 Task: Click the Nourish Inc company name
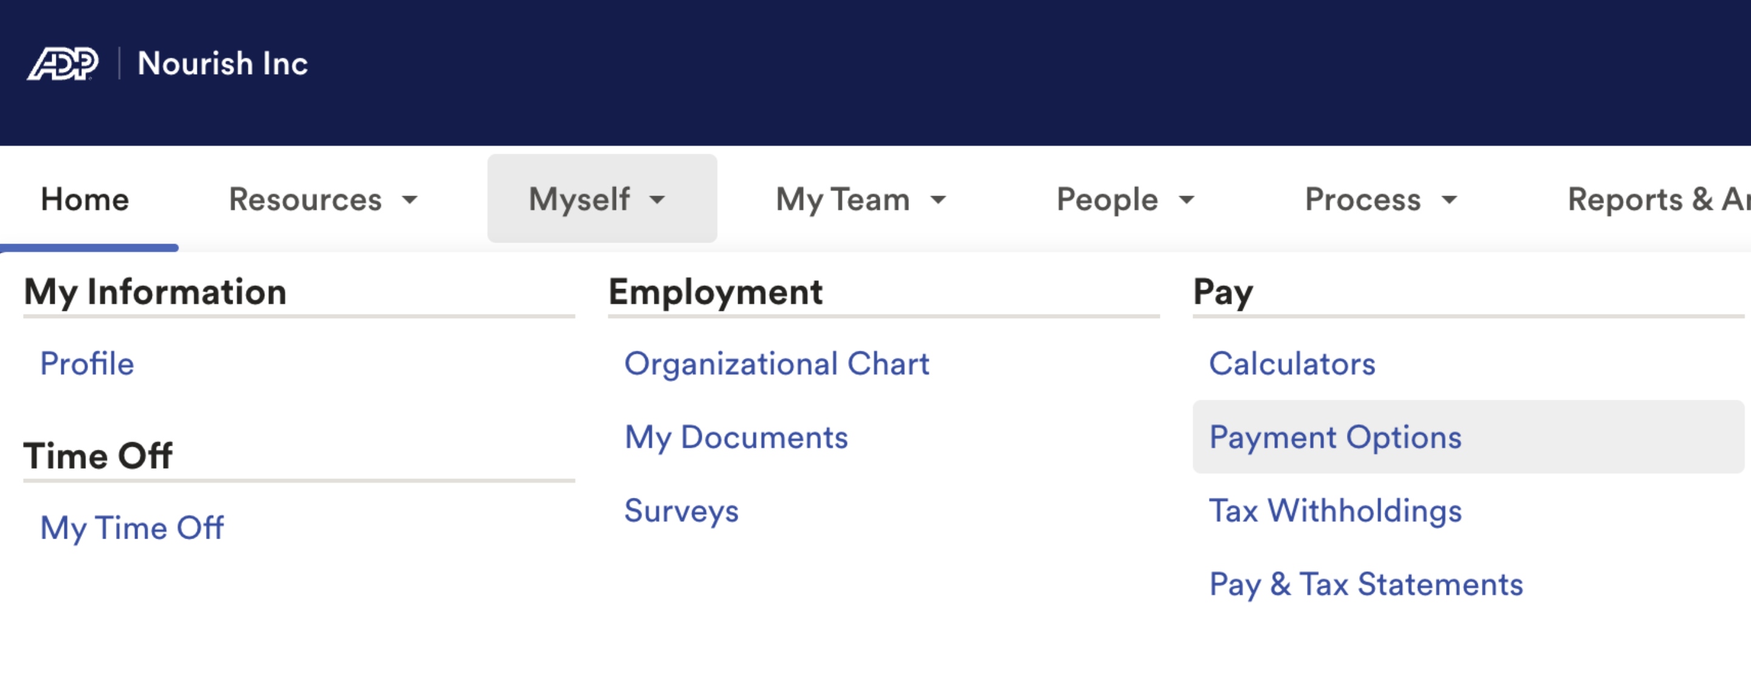click(x=222, y=64)
